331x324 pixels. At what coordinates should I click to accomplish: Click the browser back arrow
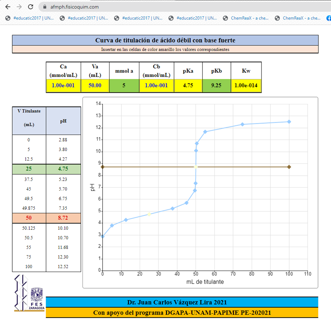[8, 7]
